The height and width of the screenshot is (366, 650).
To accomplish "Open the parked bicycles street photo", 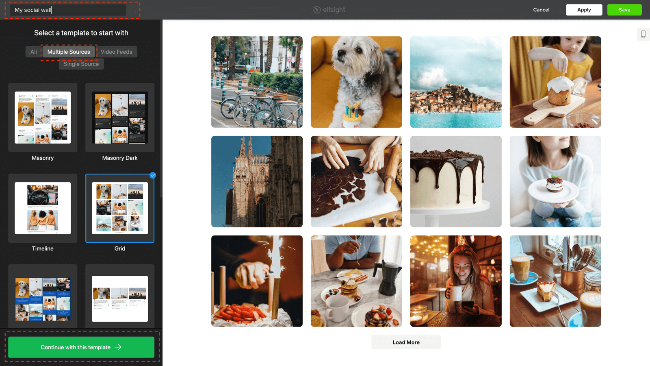I will click(257, 82).
